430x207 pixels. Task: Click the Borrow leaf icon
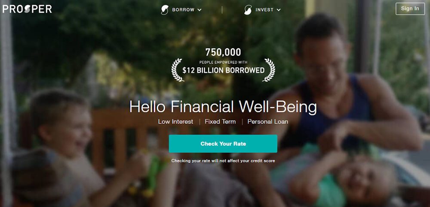pos(165,10)
